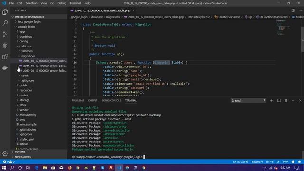
Task: Expand the vendor folder
Action: coord(39,110)
